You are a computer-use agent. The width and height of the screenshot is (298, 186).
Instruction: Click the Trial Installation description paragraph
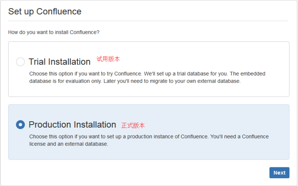[147, 77]
